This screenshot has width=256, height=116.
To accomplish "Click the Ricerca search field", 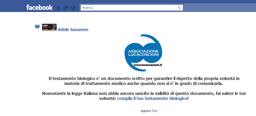I will (x=129, y=8).
